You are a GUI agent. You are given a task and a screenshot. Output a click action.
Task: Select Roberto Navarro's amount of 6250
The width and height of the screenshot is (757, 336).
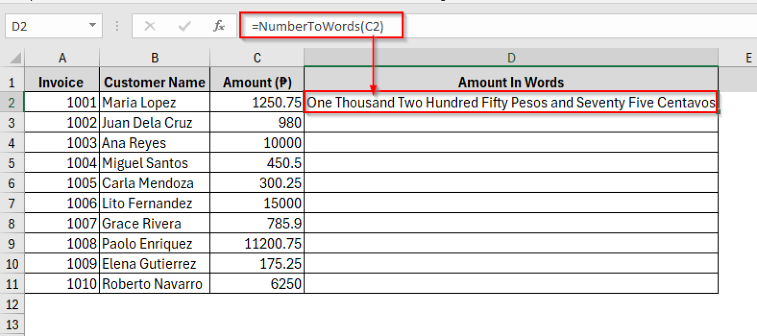257,284
